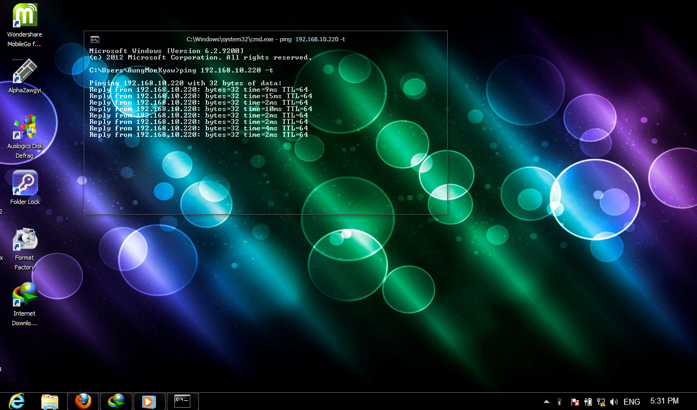This screenshot has width=697, height=410.
Task: Click the reply line with time=4ms
Action: click(198, 128)
